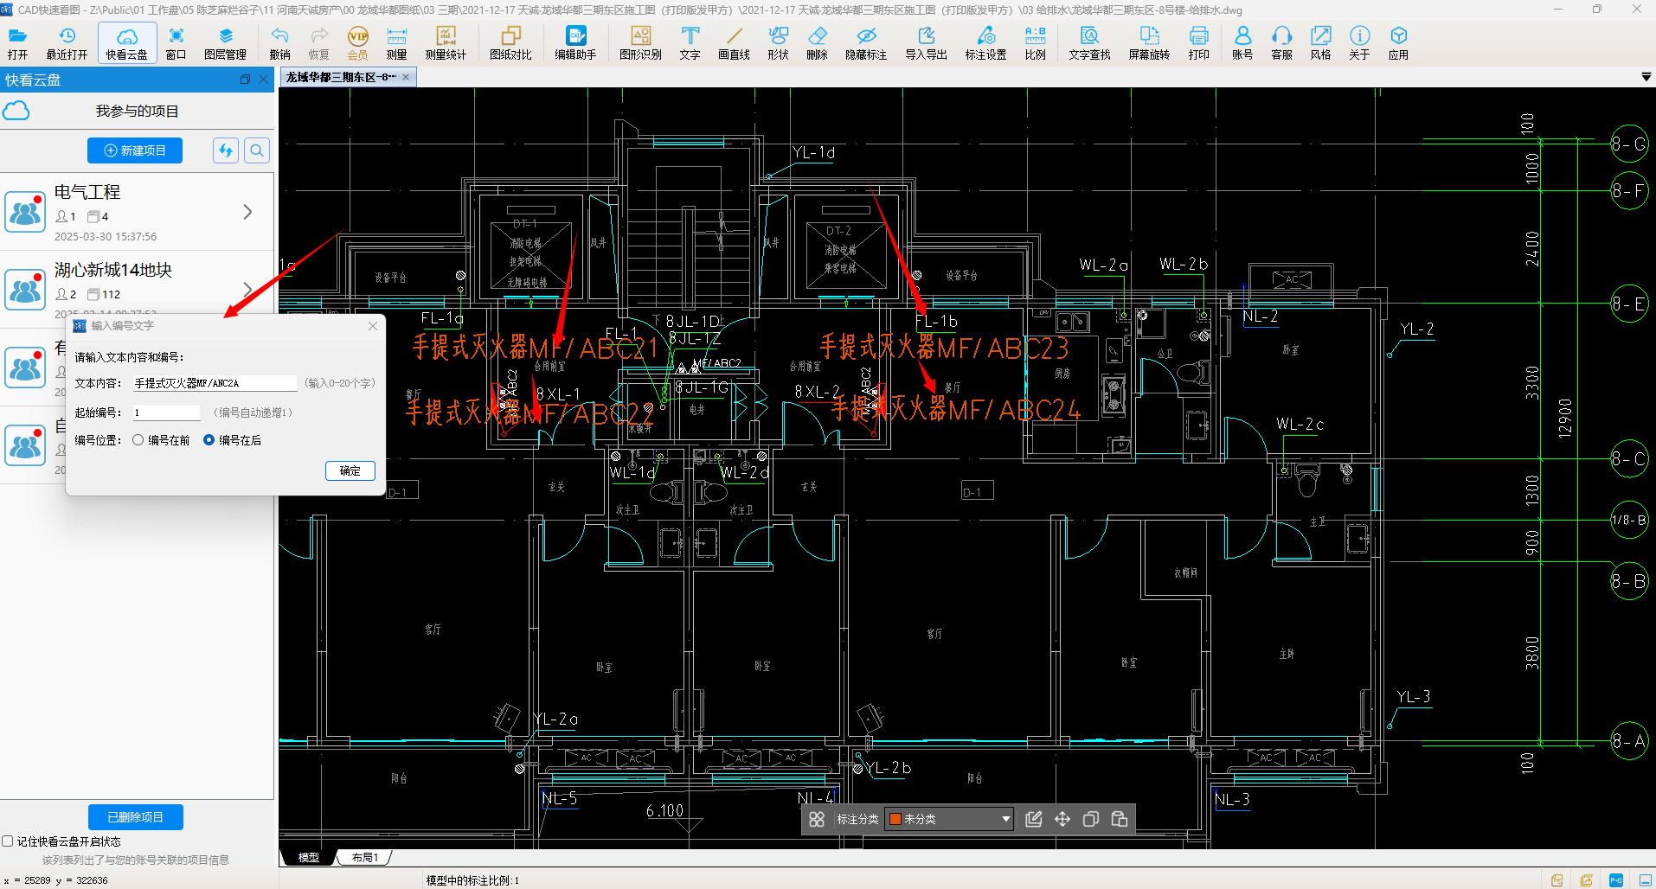
Task: Click the 文本内容 text input field
Action: point(215,383)
